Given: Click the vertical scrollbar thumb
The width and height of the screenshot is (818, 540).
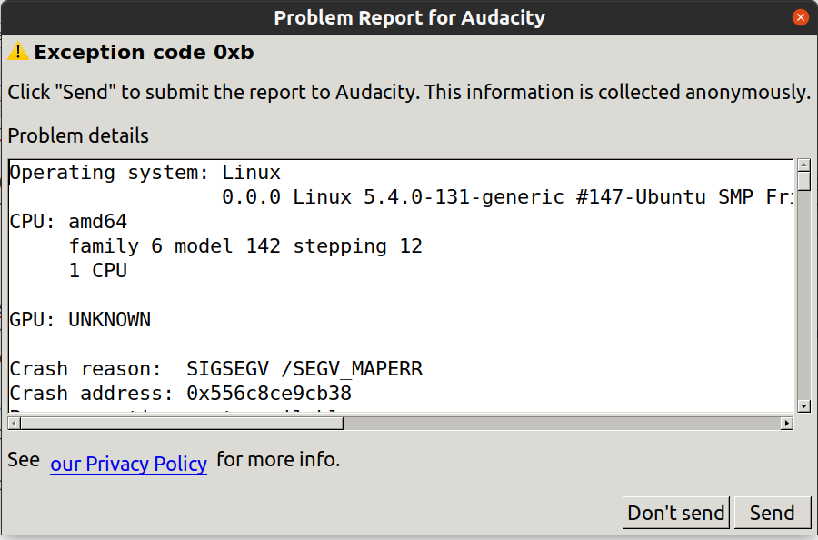Looking at the screenshot, I should coord(804,181).
